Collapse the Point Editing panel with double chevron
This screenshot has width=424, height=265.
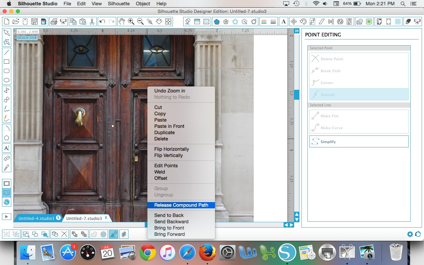(297, 31)
